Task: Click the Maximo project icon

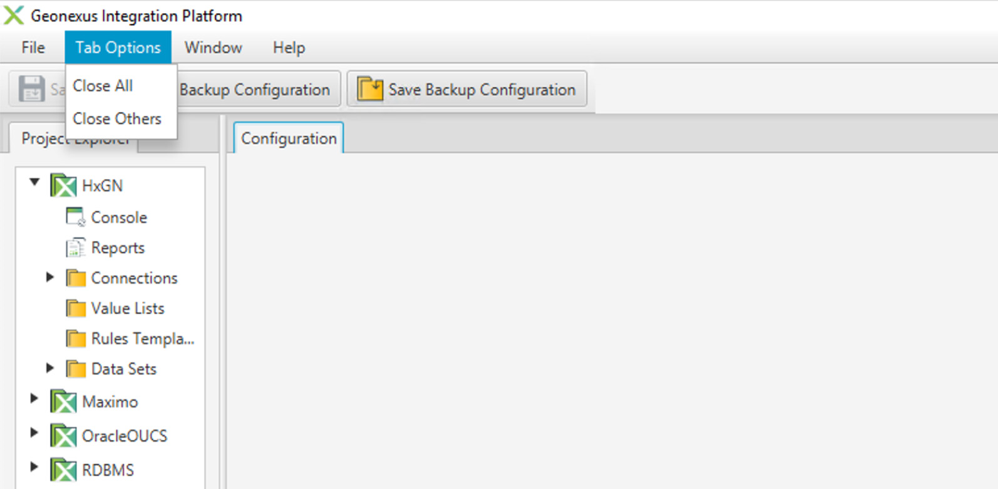Action: [x=63, y=402]
